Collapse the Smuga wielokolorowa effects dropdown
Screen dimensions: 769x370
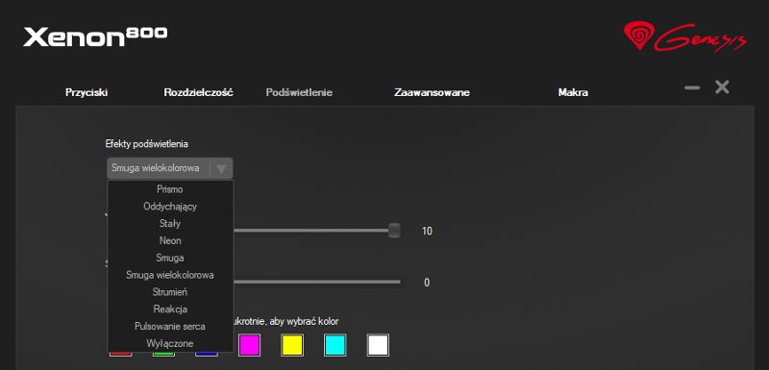(170, 168)
